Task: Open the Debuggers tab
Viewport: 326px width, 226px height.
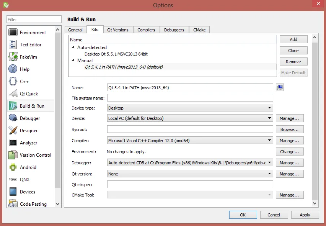Action: [174, 30]
